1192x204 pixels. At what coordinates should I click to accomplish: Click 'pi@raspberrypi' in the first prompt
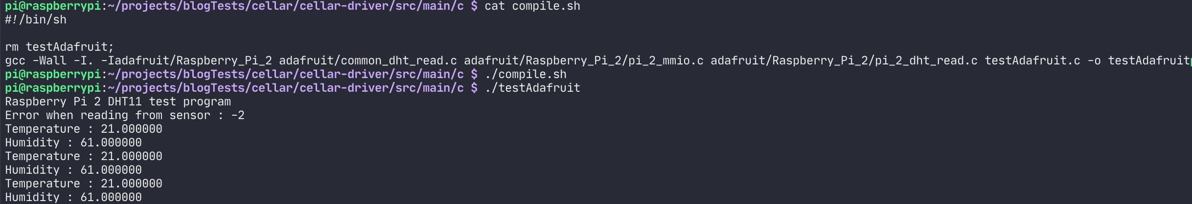point(53,6)
